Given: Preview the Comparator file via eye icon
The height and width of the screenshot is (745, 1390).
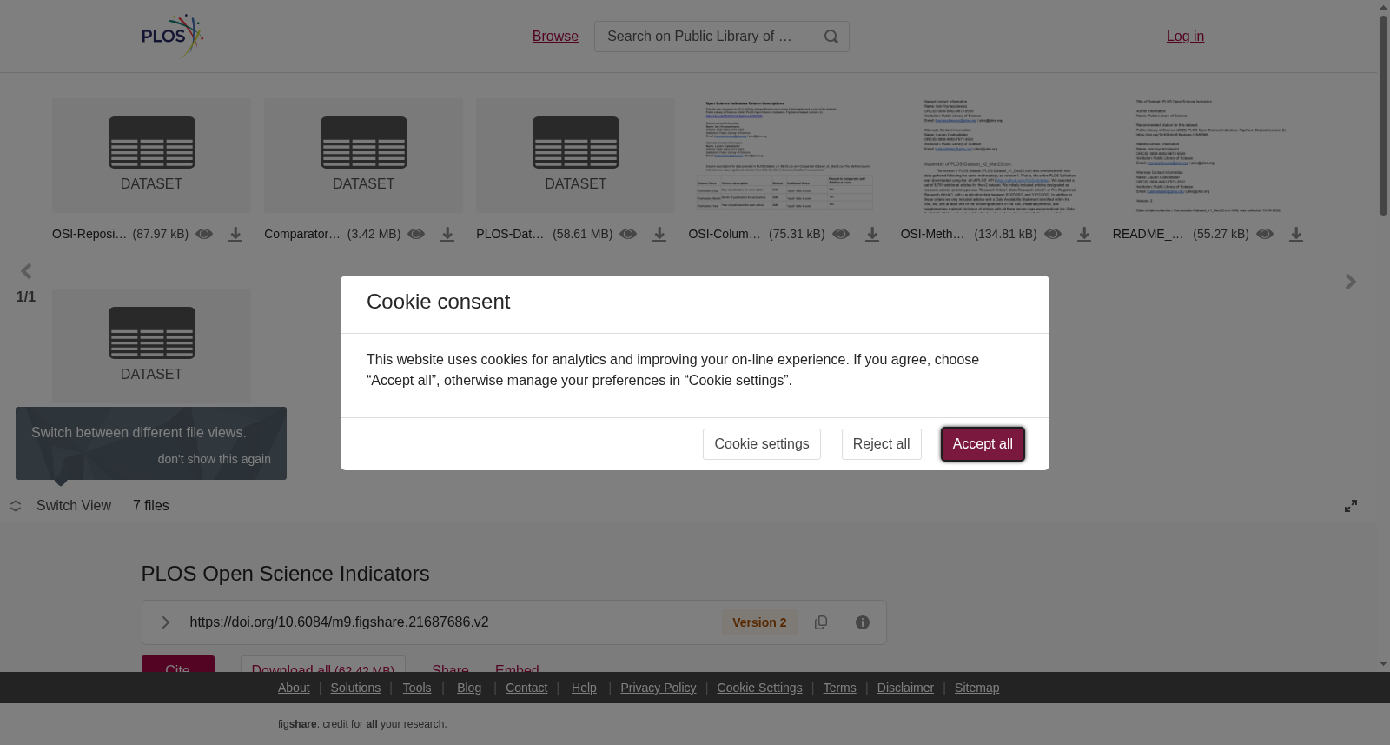Looking at the screenshot, I should click(x=416, y=234).
